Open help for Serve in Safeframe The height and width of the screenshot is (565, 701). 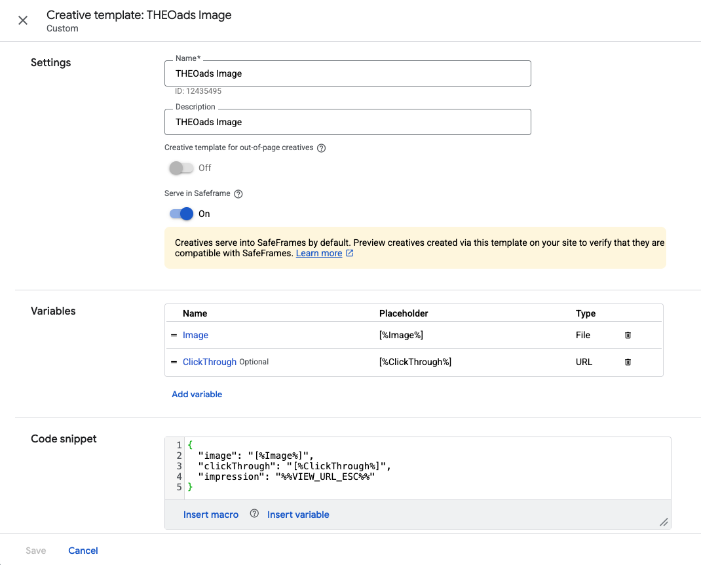tap(238, 194)
